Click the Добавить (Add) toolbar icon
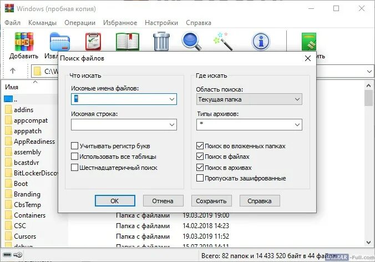375x262 pixels. [x=24, y=42]
